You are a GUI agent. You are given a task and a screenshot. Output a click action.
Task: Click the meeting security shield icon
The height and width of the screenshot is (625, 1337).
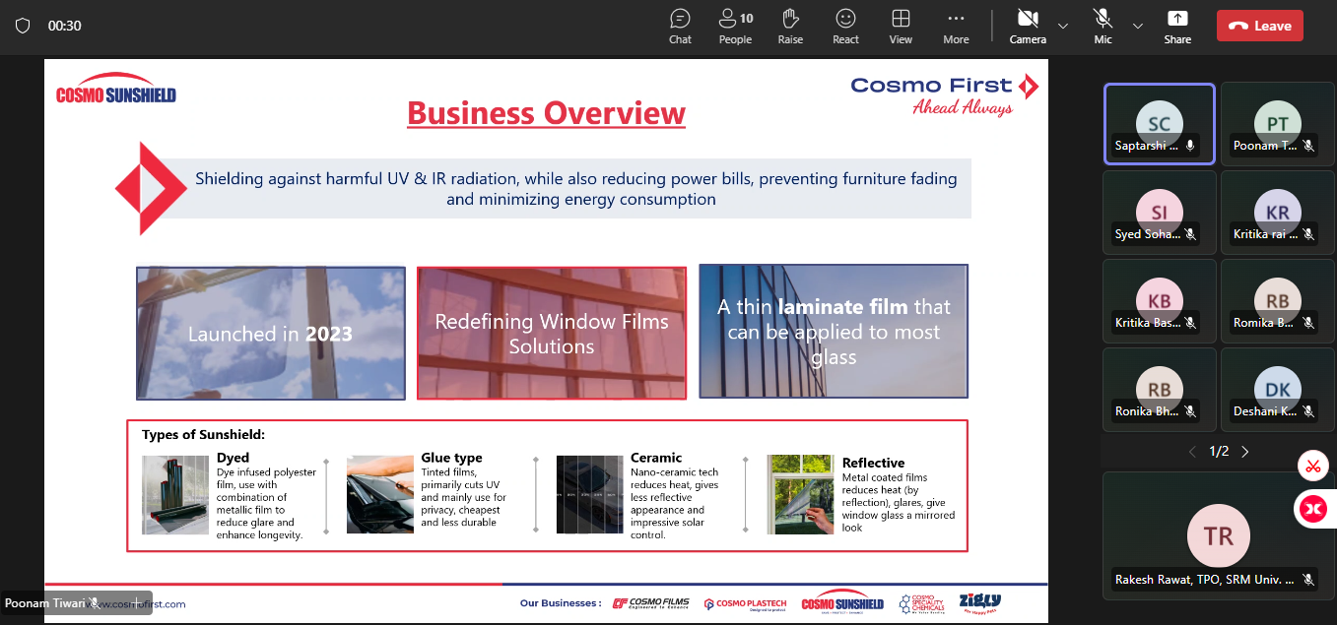click(x=23, y=26)
